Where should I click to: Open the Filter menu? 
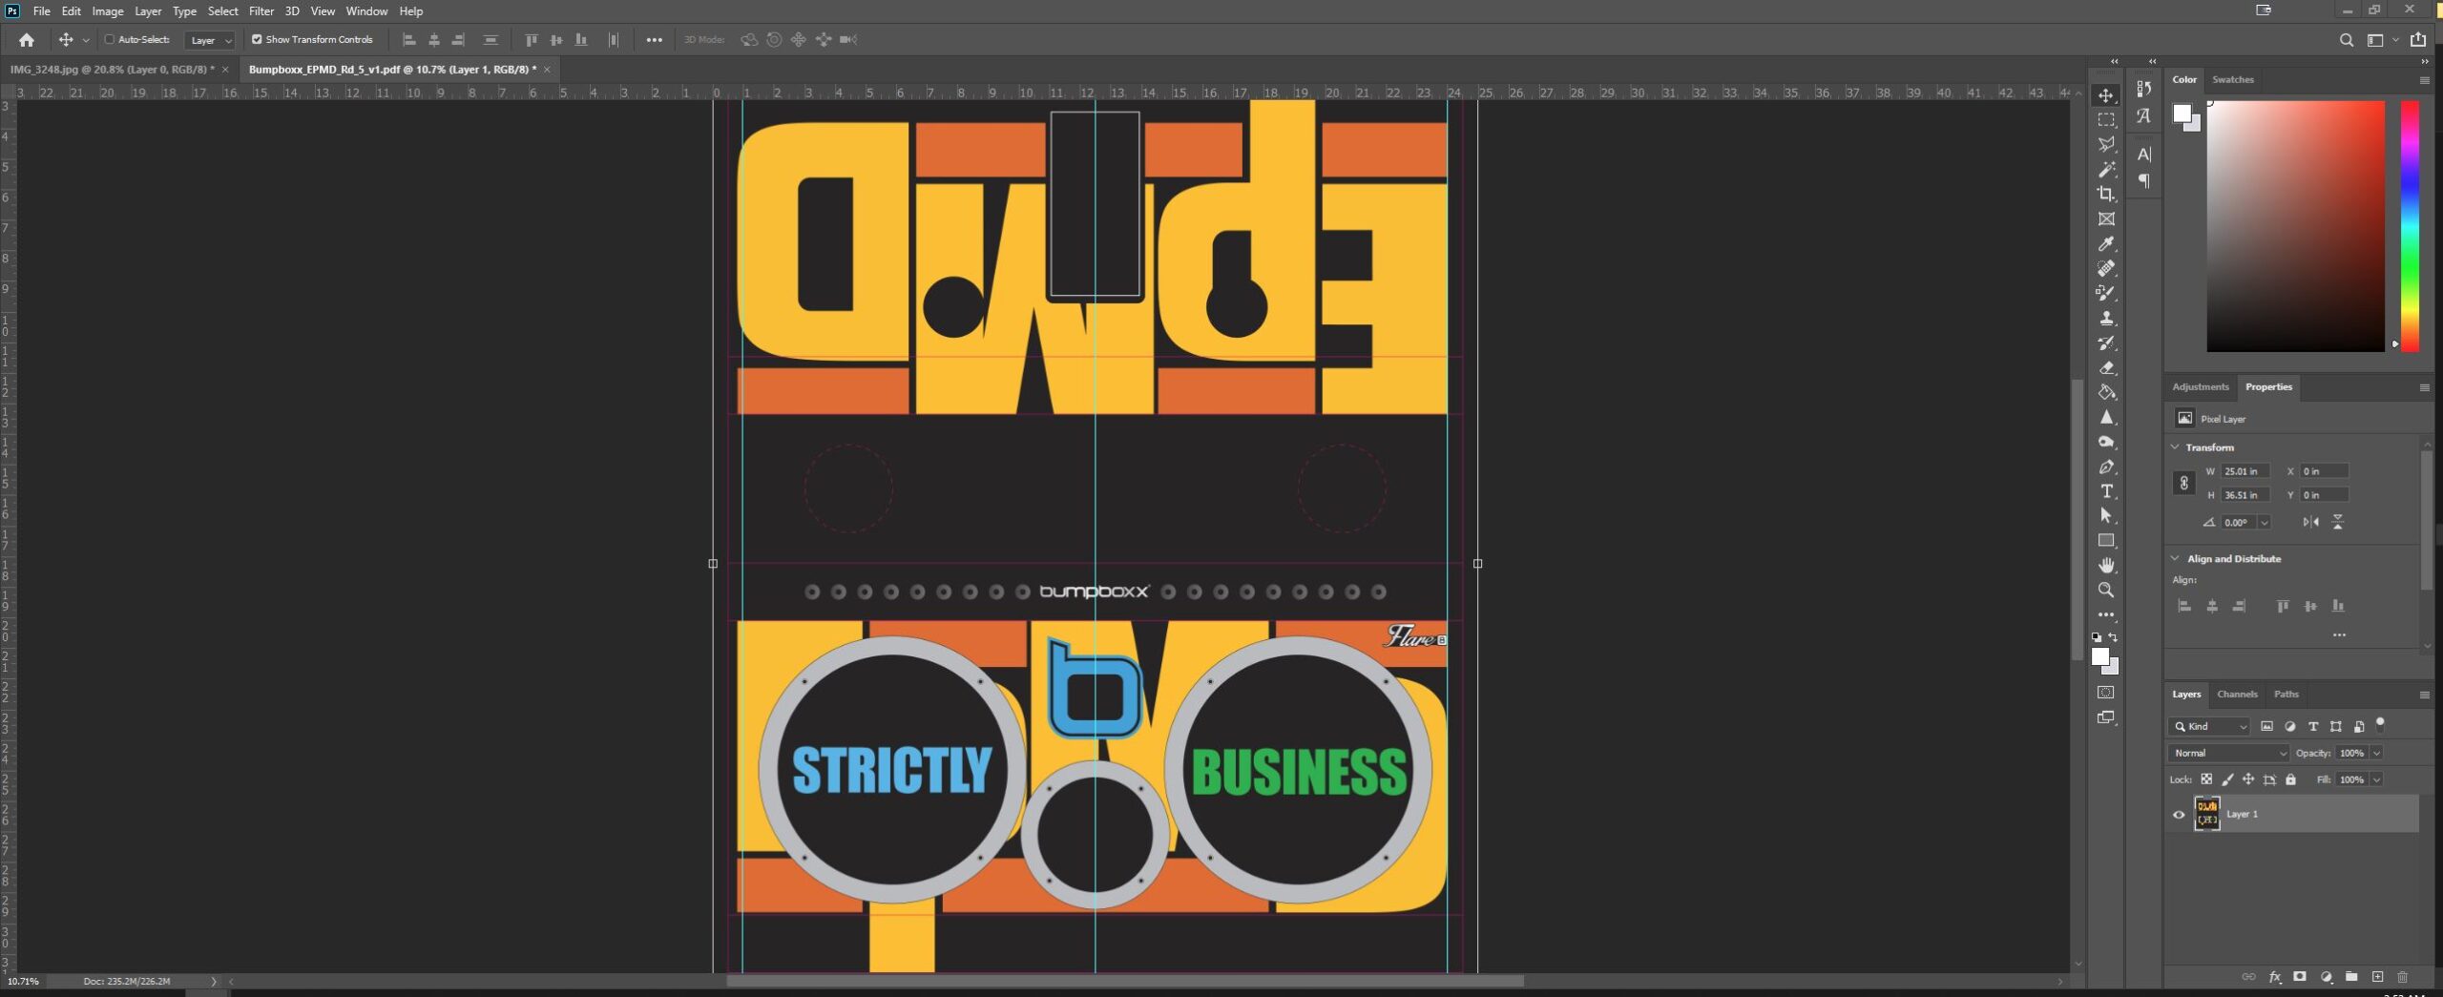(261, 11)
